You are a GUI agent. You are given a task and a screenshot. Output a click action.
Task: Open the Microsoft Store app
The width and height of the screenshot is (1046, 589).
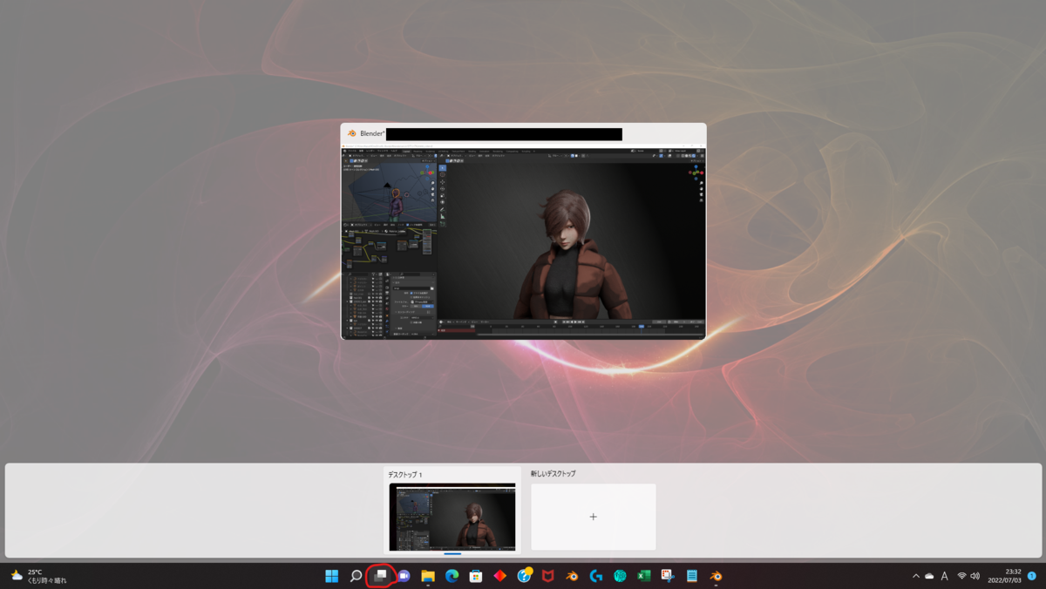[x=476, y=576]
